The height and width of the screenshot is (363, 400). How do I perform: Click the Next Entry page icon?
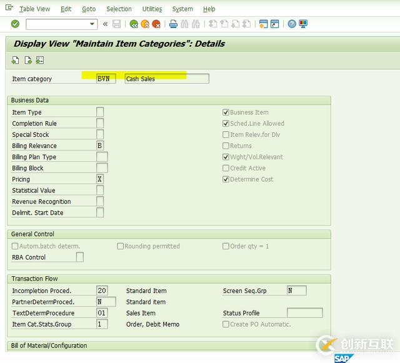28,61
